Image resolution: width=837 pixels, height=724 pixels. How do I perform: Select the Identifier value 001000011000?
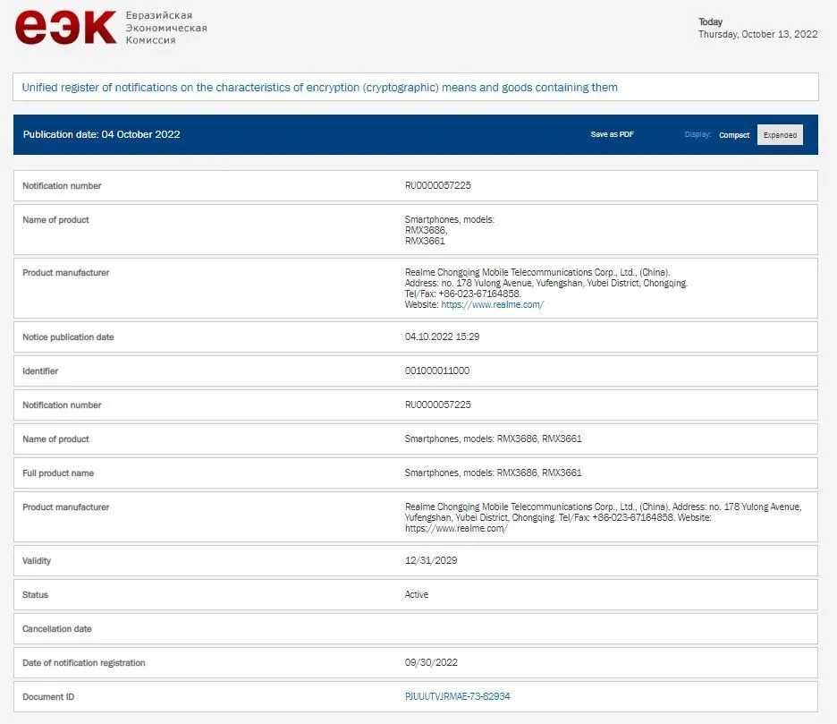[x=436, y=371]
